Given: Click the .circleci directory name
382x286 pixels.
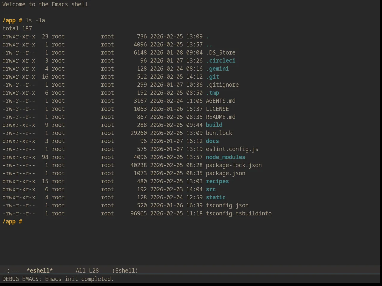Looking at the screenshot, I should coord(221,60).
